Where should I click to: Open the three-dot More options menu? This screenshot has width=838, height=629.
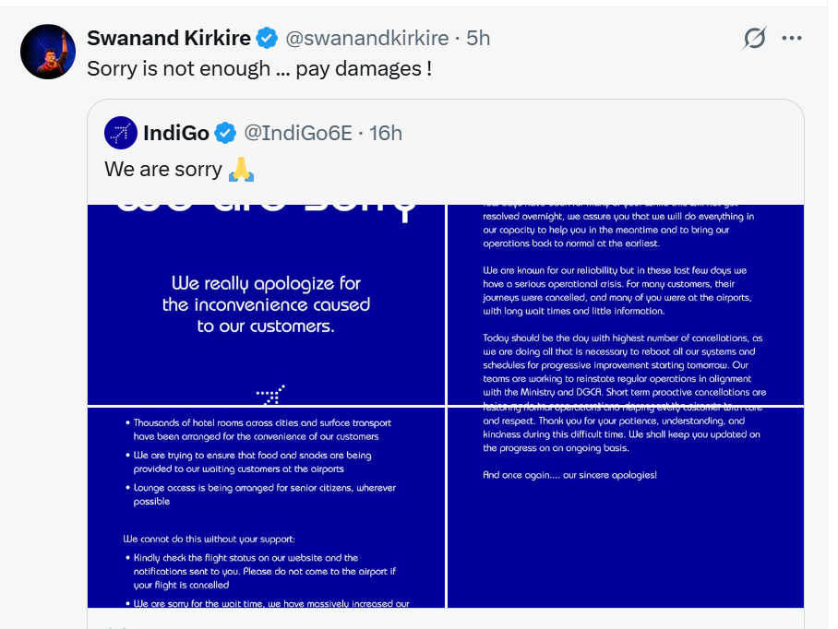[x=792, y=39]
